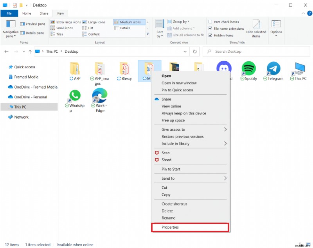Toggle the Preview pane
The width and height of the screenshot is (313, 248).
tap(33, 24)
